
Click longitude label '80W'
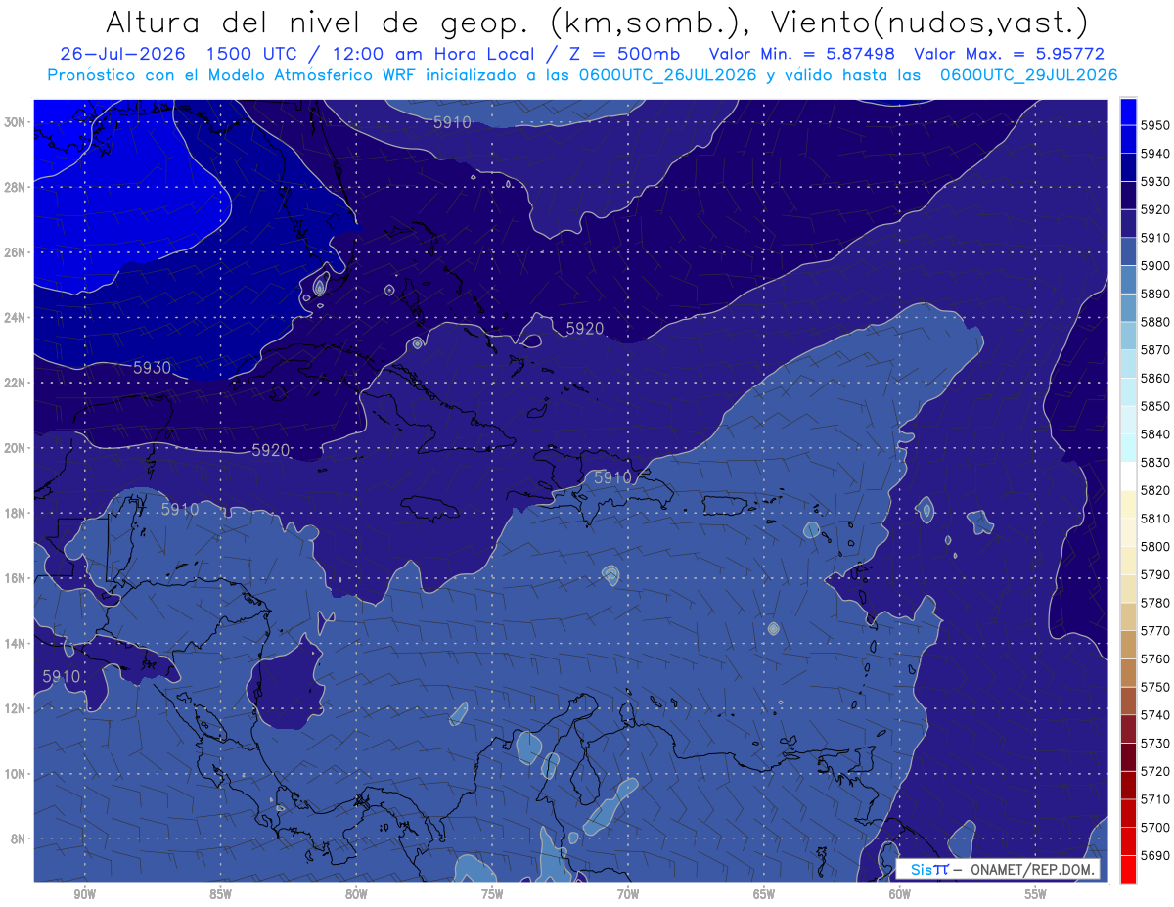click(x=356, y=895)
